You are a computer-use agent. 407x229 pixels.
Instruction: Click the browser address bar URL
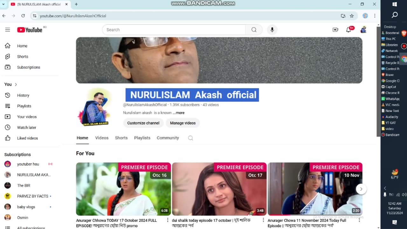73,16
